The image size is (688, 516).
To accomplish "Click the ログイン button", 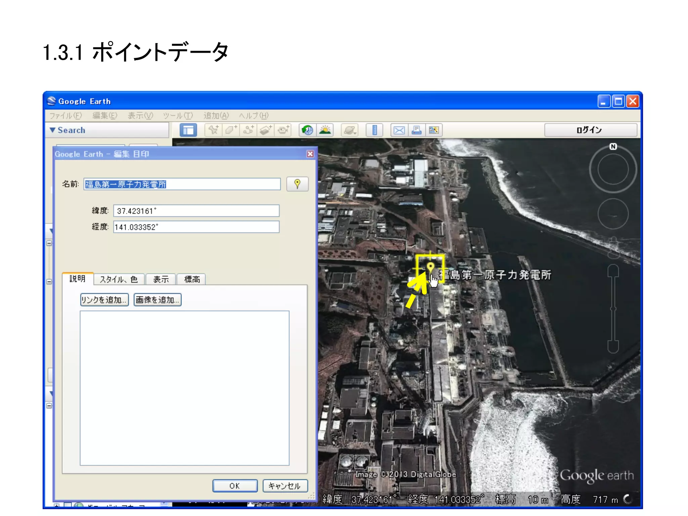I will 591,130.
